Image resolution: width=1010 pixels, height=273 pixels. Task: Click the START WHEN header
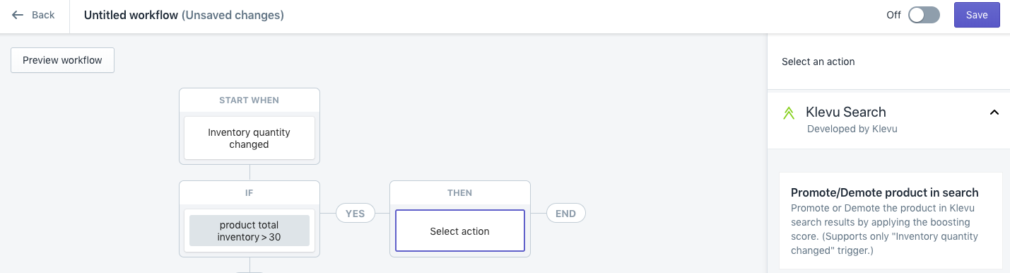(x=249, y=100)
